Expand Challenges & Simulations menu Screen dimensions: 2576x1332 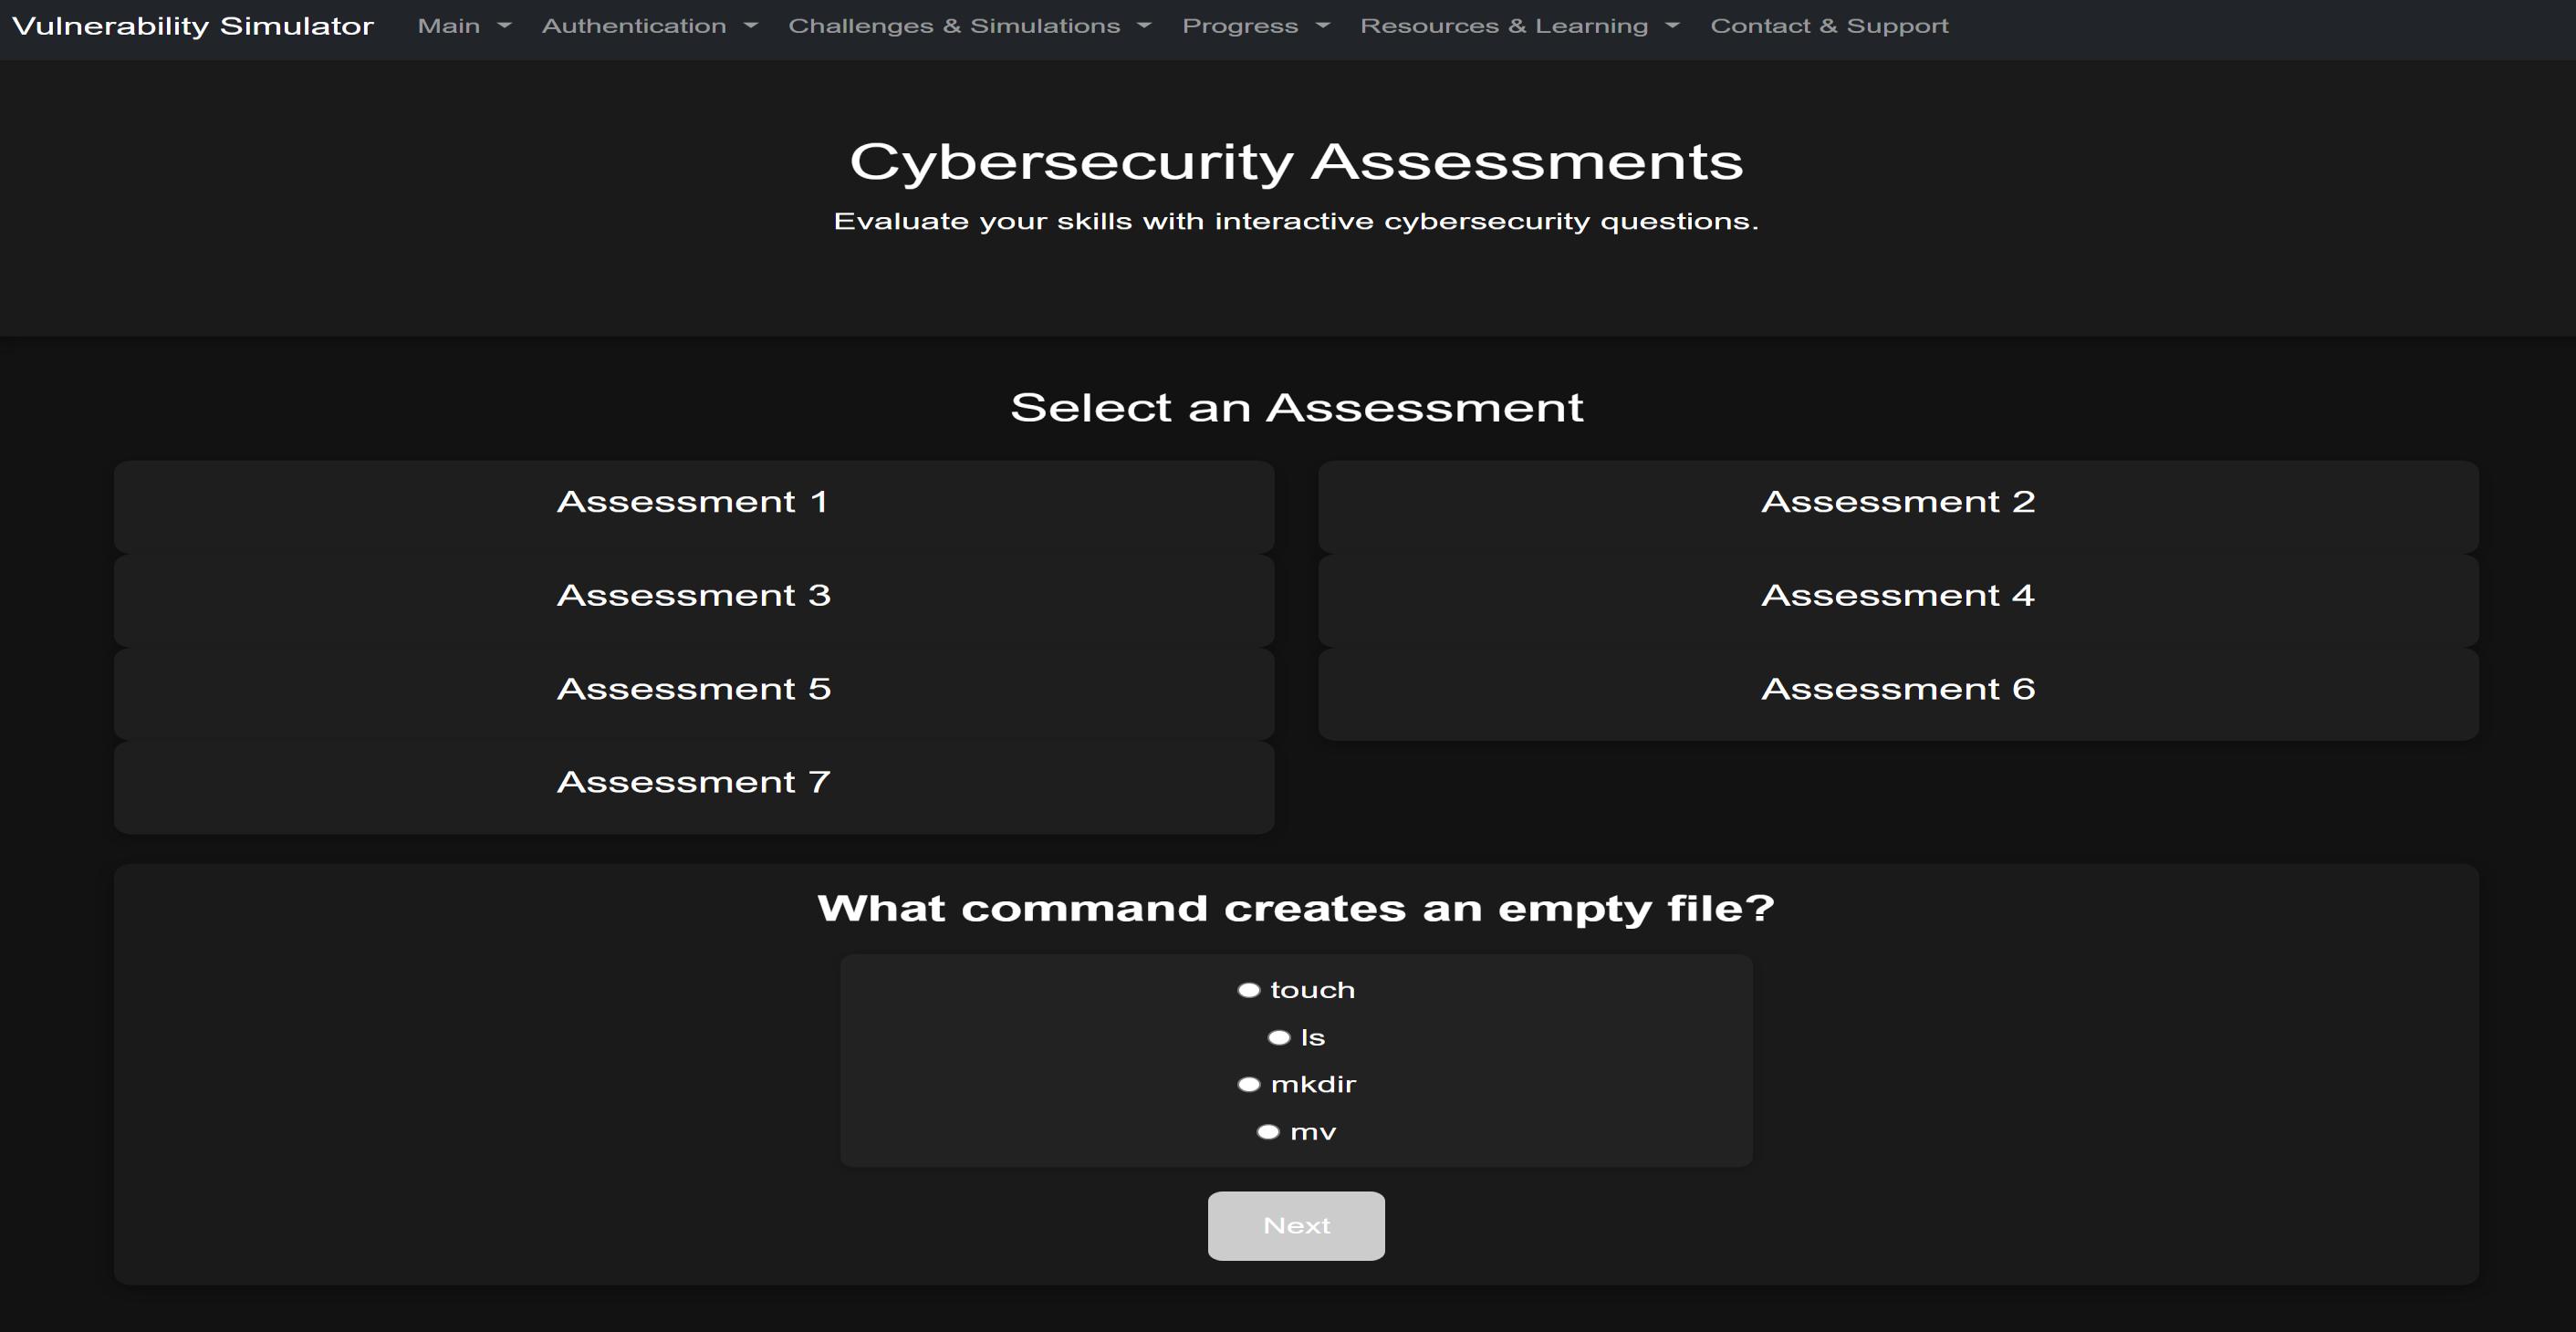(x=968, y=26)
